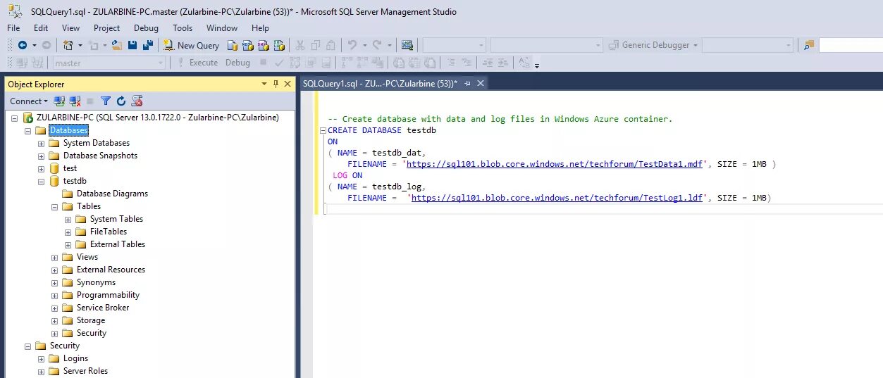Select the Server Roles folder
This screenshot has width=883, height=378.
point(85,371)
